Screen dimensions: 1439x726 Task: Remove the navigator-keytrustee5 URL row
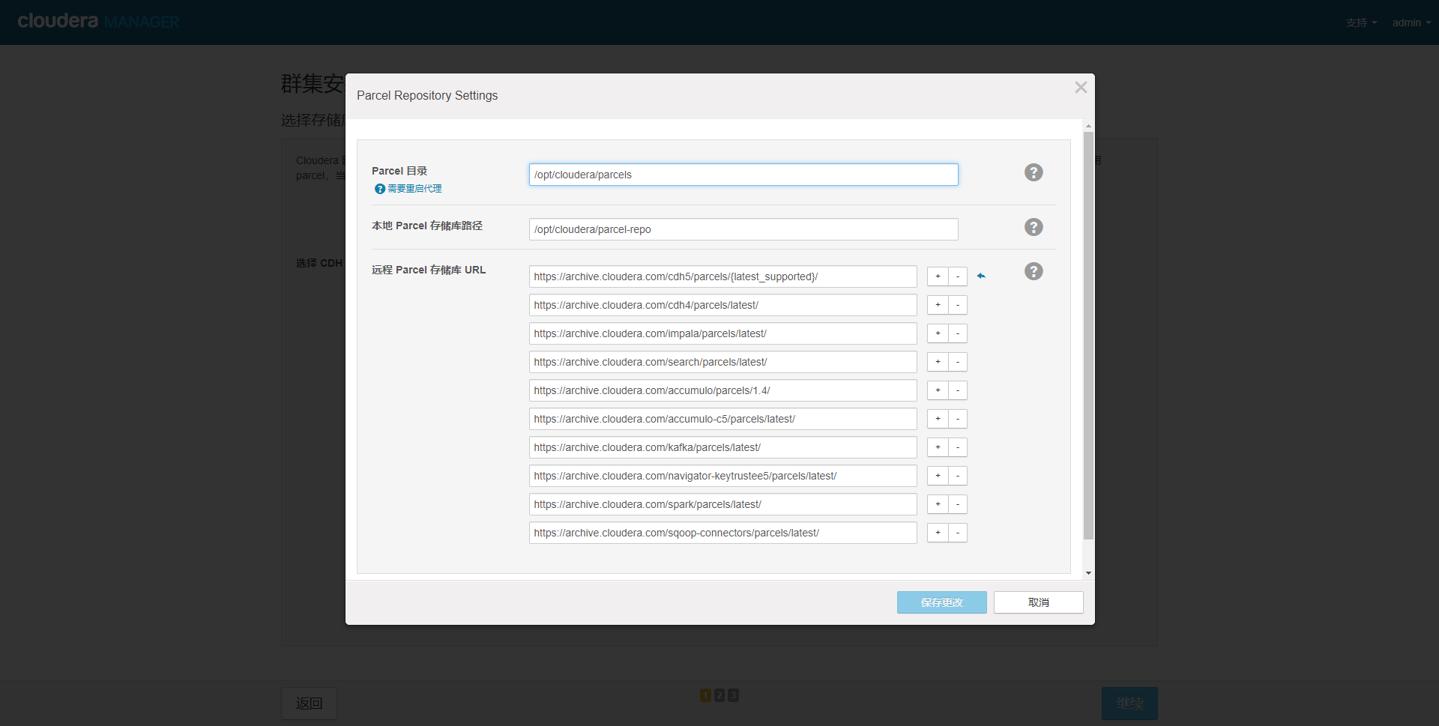[958, 476]
